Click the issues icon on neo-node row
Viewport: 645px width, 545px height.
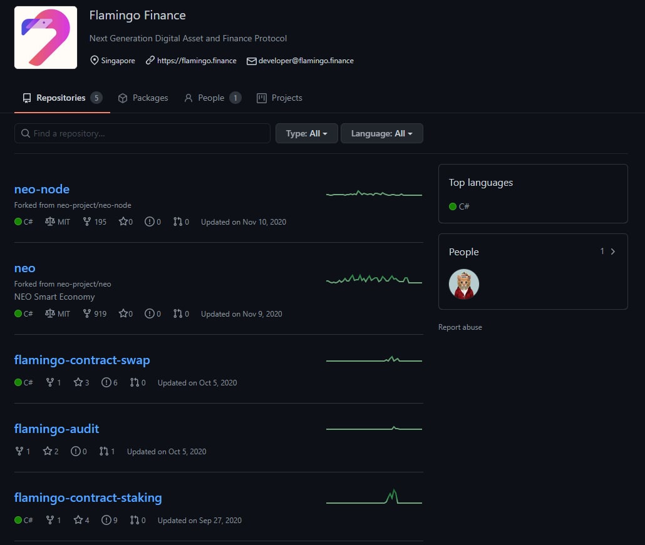149,222
